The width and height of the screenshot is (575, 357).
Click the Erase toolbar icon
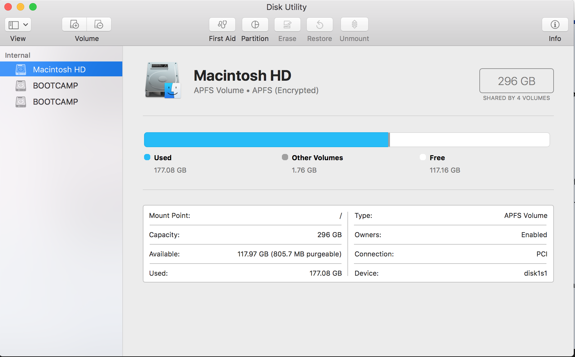(287, 25)
